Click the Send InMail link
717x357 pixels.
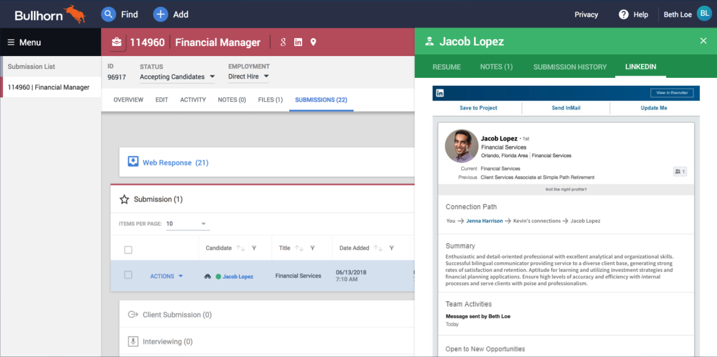(x=566, y=108)
